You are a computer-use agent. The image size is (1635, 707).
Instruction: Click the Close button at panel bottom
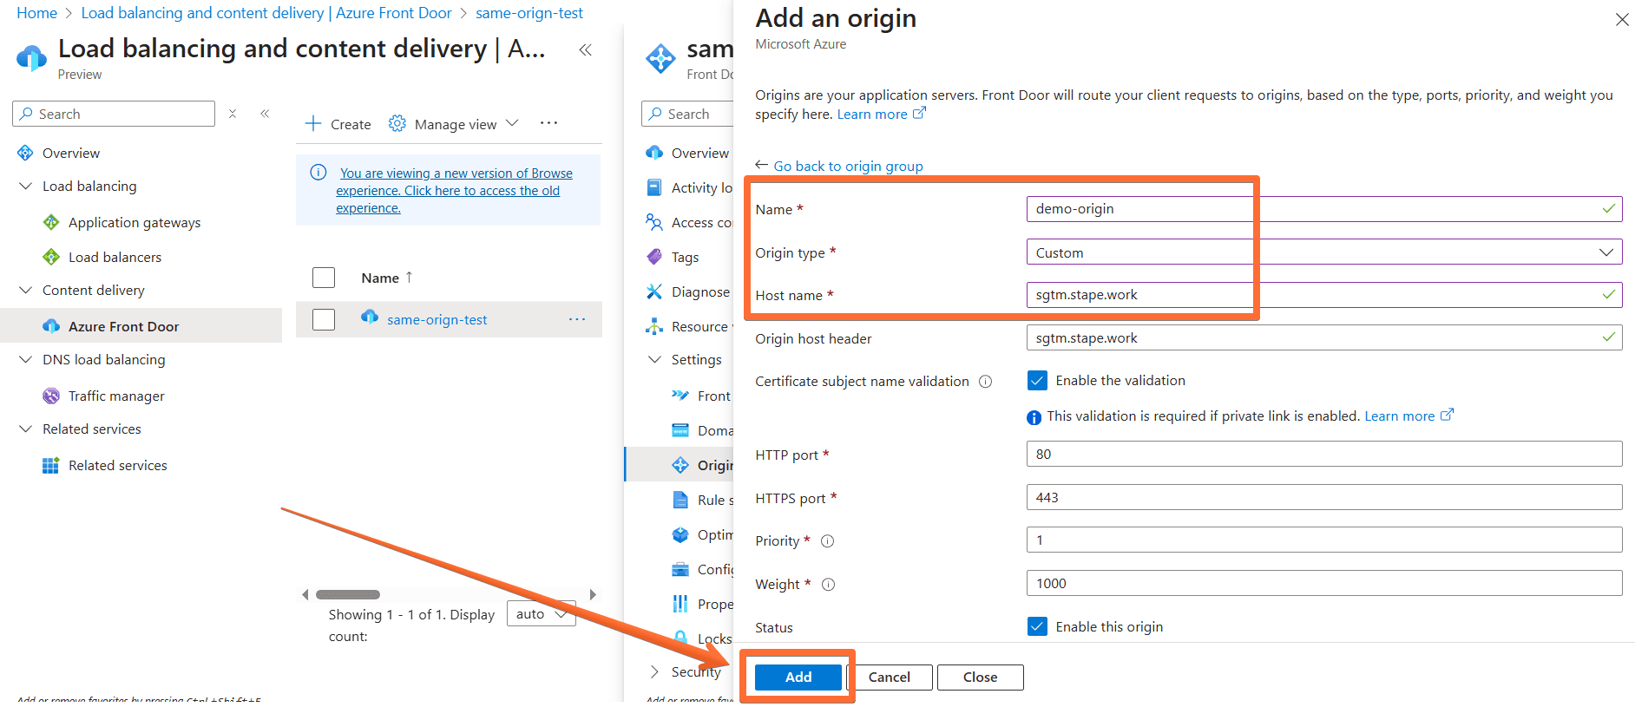[980, 677]
